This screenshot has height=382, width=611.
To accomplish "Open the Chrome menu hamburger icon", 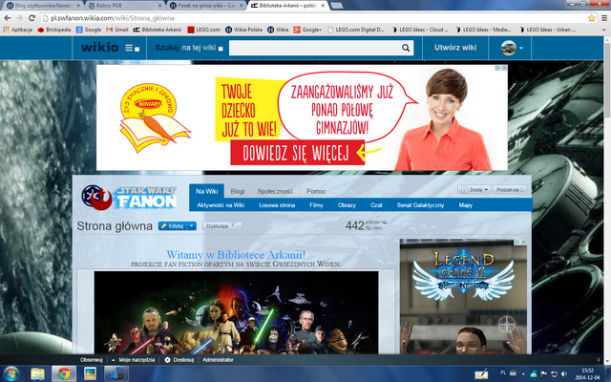I will click(x=604, y=18).
